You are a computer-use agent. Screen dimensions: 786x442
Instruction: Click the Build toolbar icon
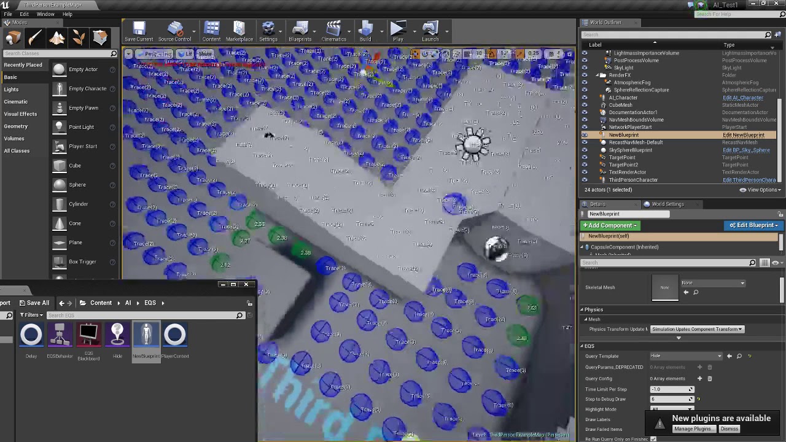pos(365,31)
